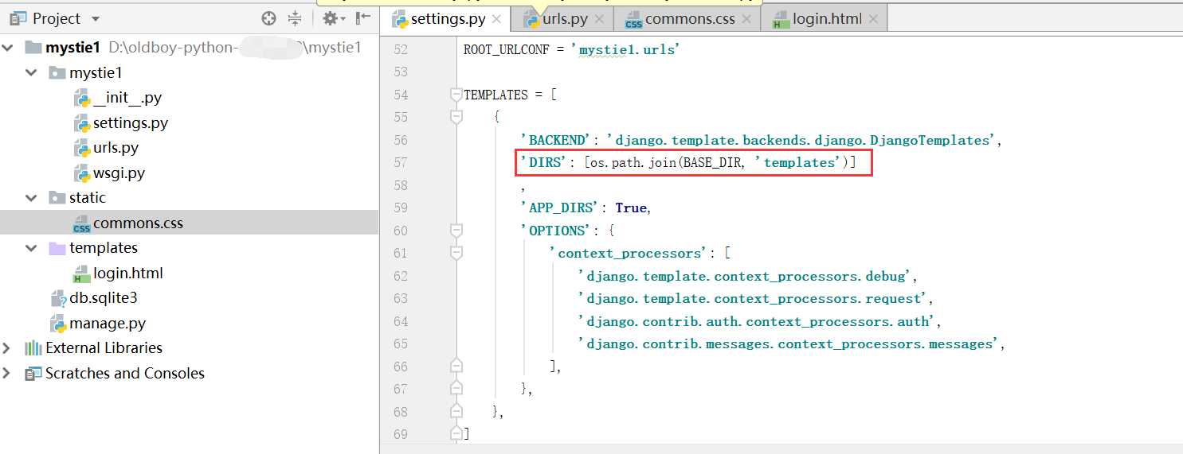The image size is (1183, 454).
Task: Click the Python icon on settings.py tab
Action: point(399,19)
